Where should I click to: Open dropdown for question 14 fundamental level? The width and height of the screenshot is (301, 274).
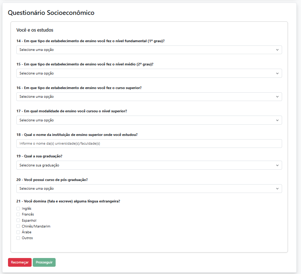pyautogui.click(x=149, y=50)
